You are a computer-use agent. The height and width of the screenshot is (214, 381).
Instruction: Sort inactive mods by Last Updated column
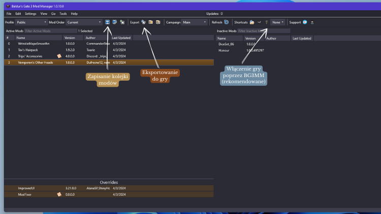coord(302,38)
